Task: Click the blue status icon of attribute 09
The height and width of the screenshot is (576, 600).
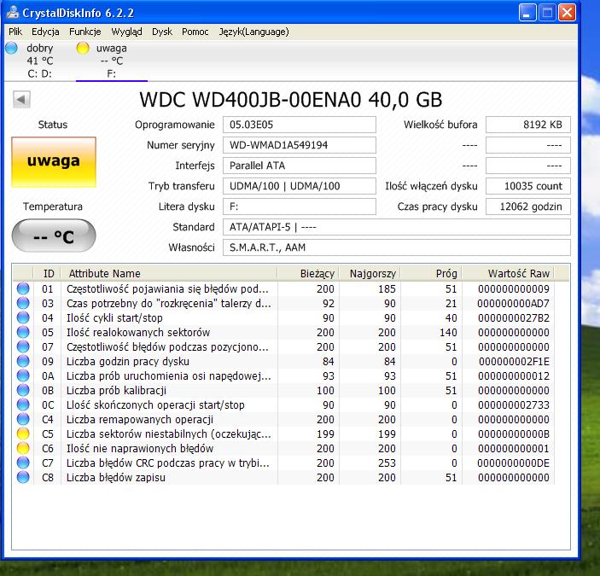Action: [x=23, y=361]
